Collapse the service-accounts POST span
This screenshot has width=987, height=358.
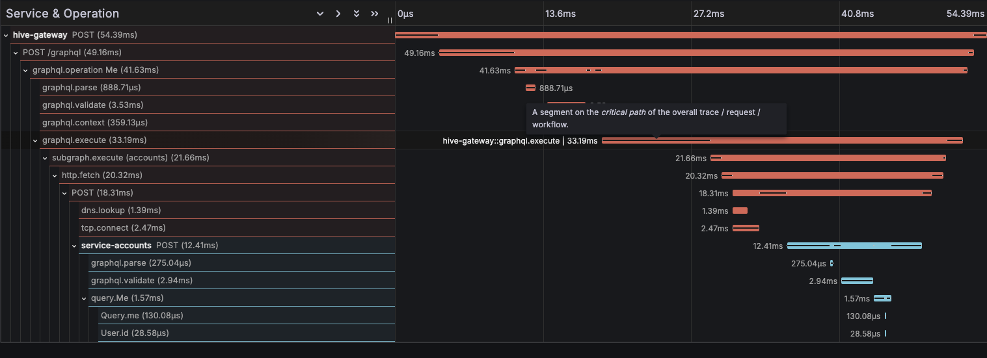coord(74,246)
